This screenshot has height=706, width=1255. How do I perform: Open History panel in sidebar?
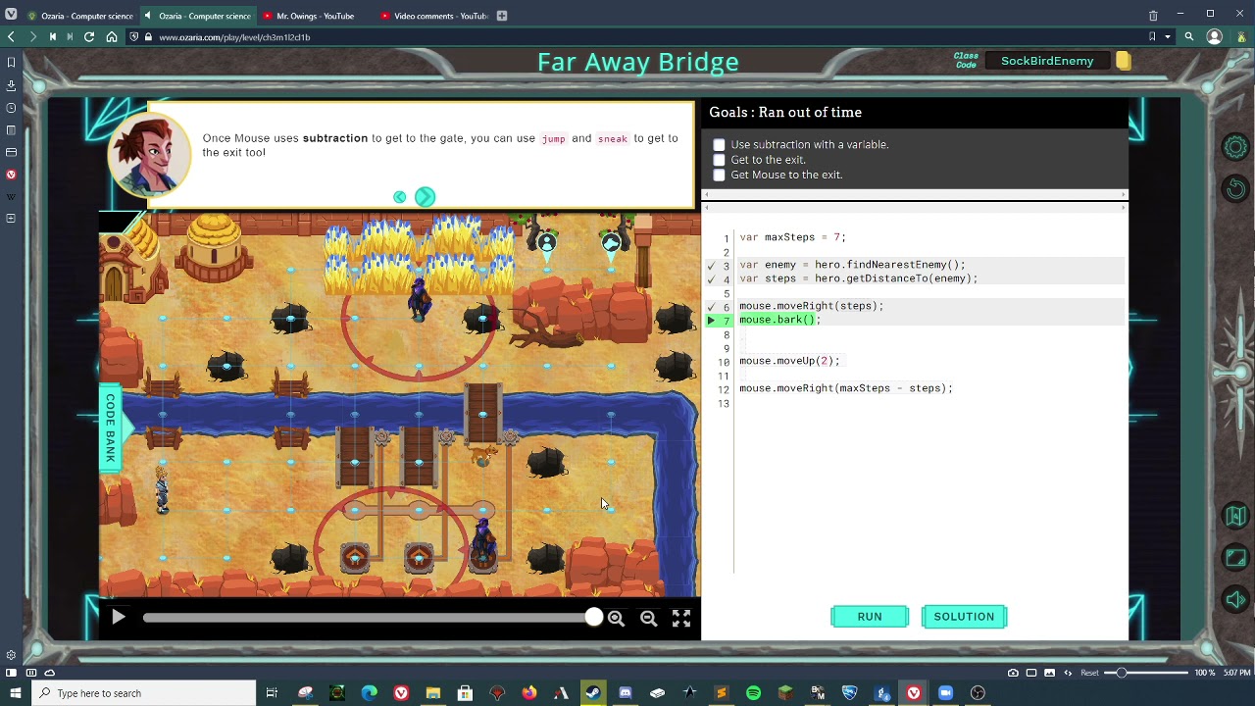(11, 108)
